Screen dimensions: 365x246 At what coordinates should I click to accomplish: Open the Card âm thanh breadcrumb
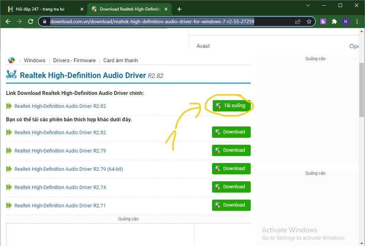click(x=120, y=61)
